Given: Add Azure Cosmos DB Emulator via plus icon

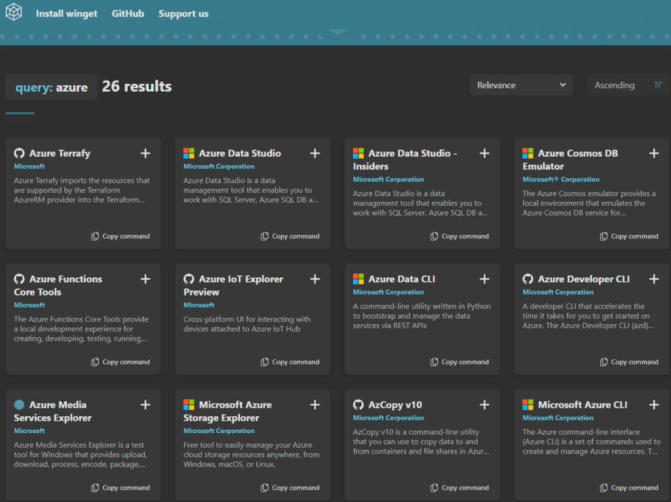Looking at the screenshot, I should pyautogui.click(x=654, y=153).
